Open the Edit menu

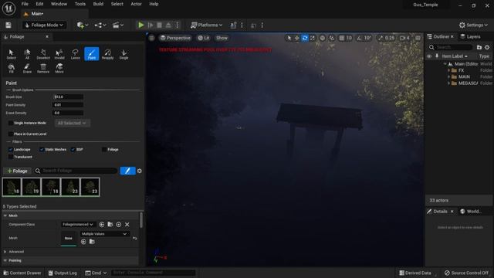point(39,4)
